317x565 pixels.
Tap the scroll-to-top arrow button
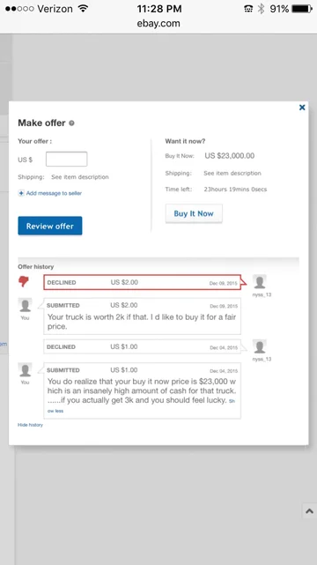[309, 510]
